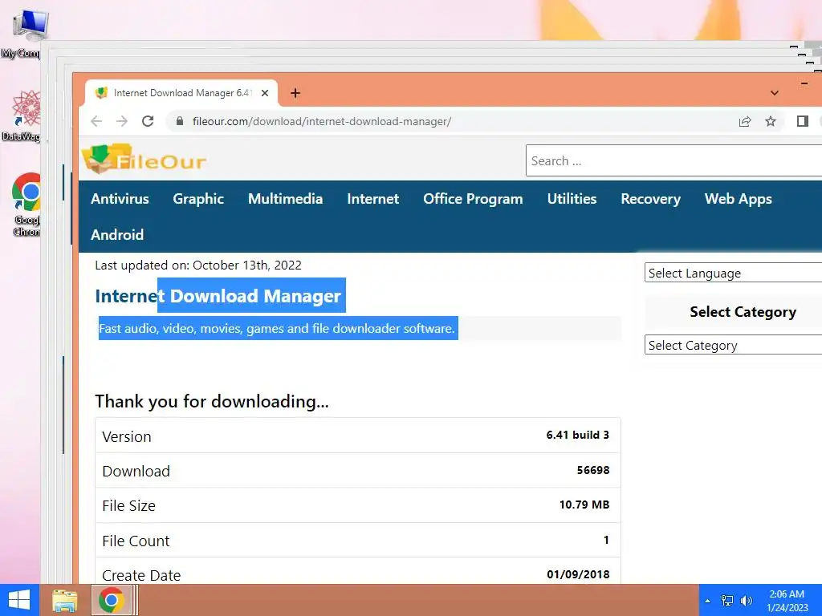Go forward using browser forward arrow
This screenshot has width=822, height=616.
[x=122, y=122]
